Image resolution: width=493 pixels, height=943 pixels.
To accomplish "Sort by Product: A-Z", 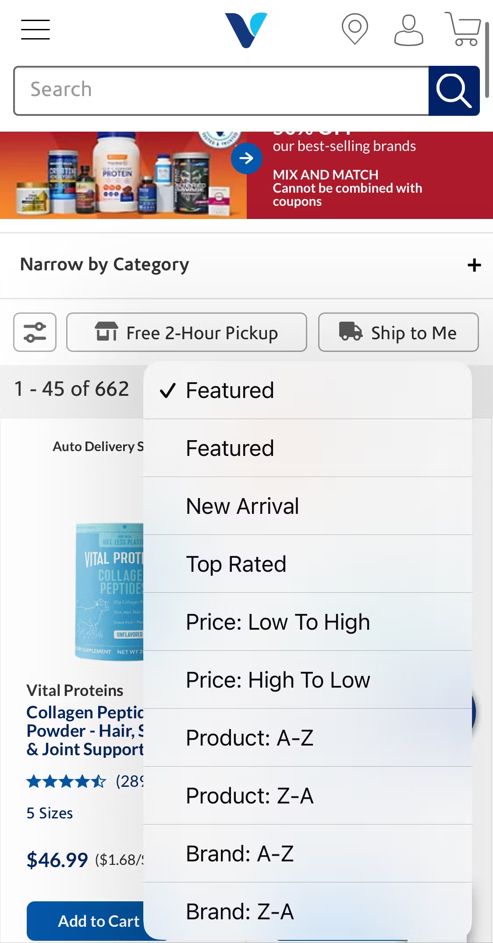I will pyautogui.click(x=249, y=738).
